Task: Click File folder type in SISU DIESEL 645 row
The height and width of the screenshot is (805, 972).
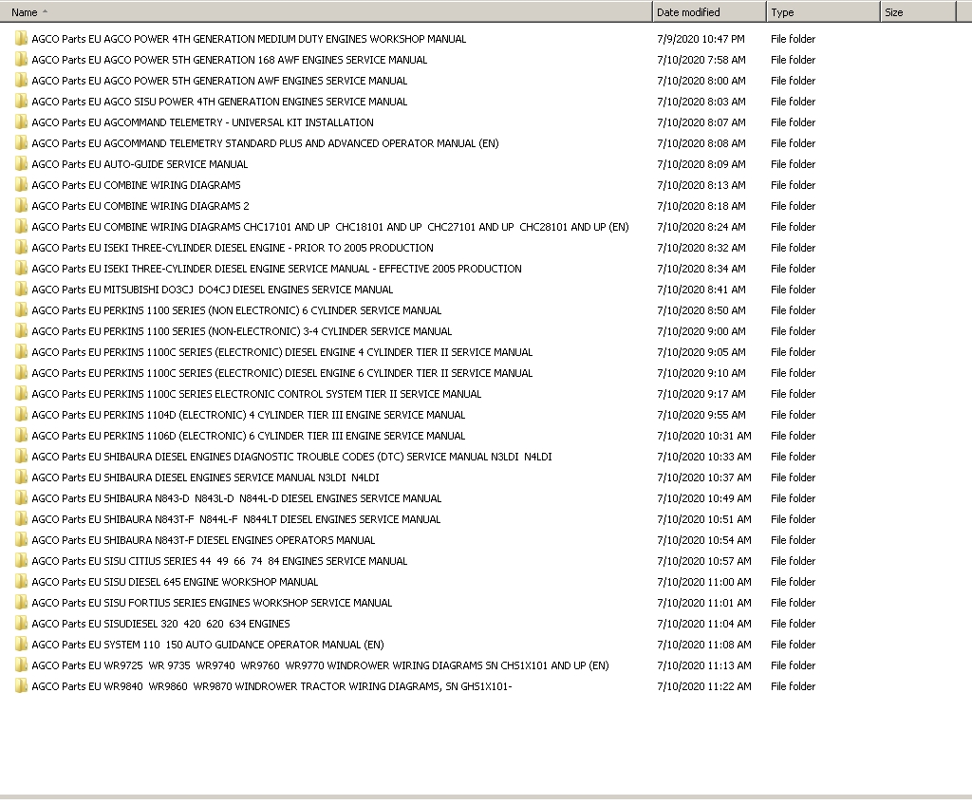Action: (793, 582)
